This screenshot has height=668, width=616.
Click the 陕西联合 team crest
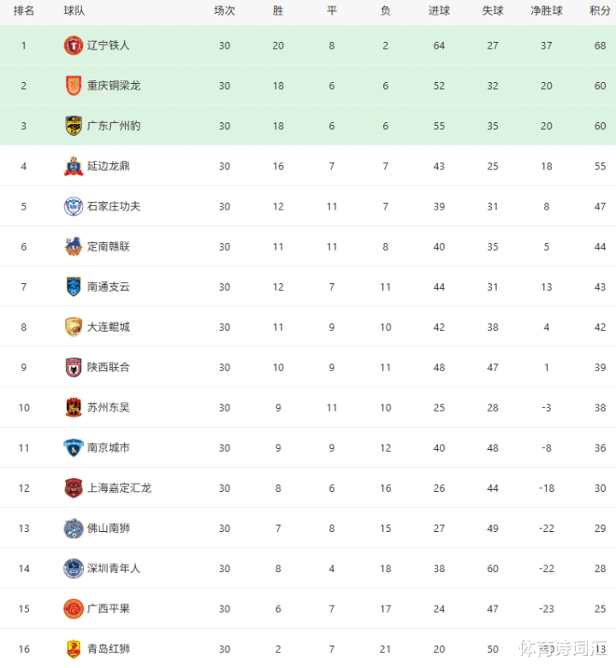(74, 367)
